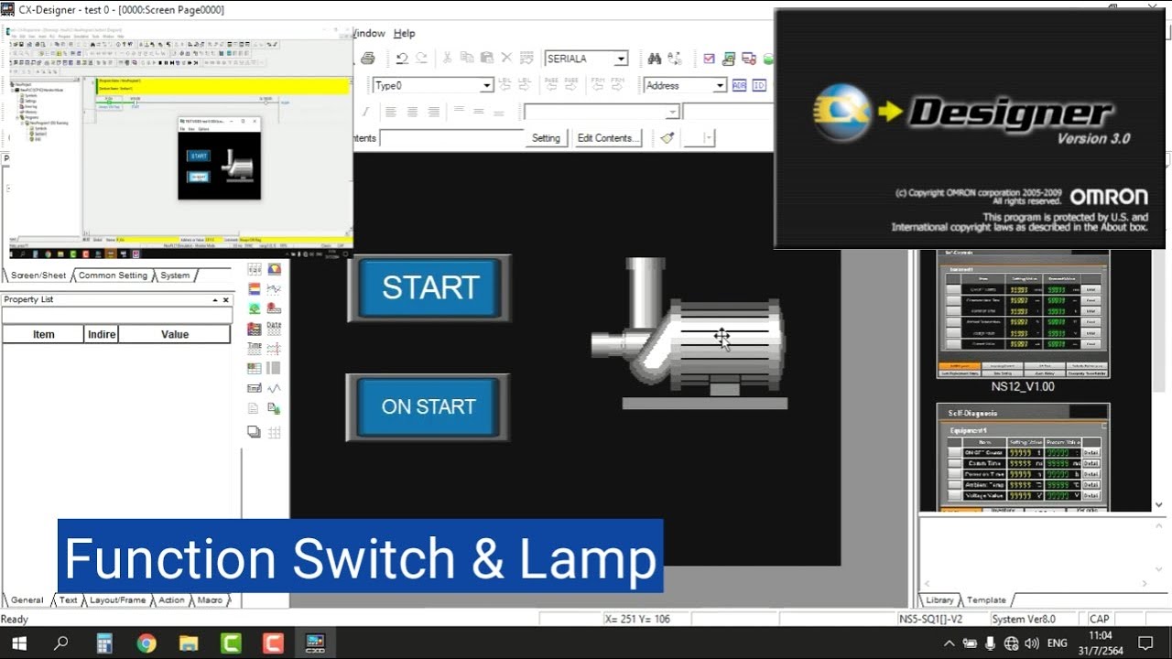This screenshot has height=659, width=1172.
Task: Select the level meter tool icon
Action: click(255, 289)
